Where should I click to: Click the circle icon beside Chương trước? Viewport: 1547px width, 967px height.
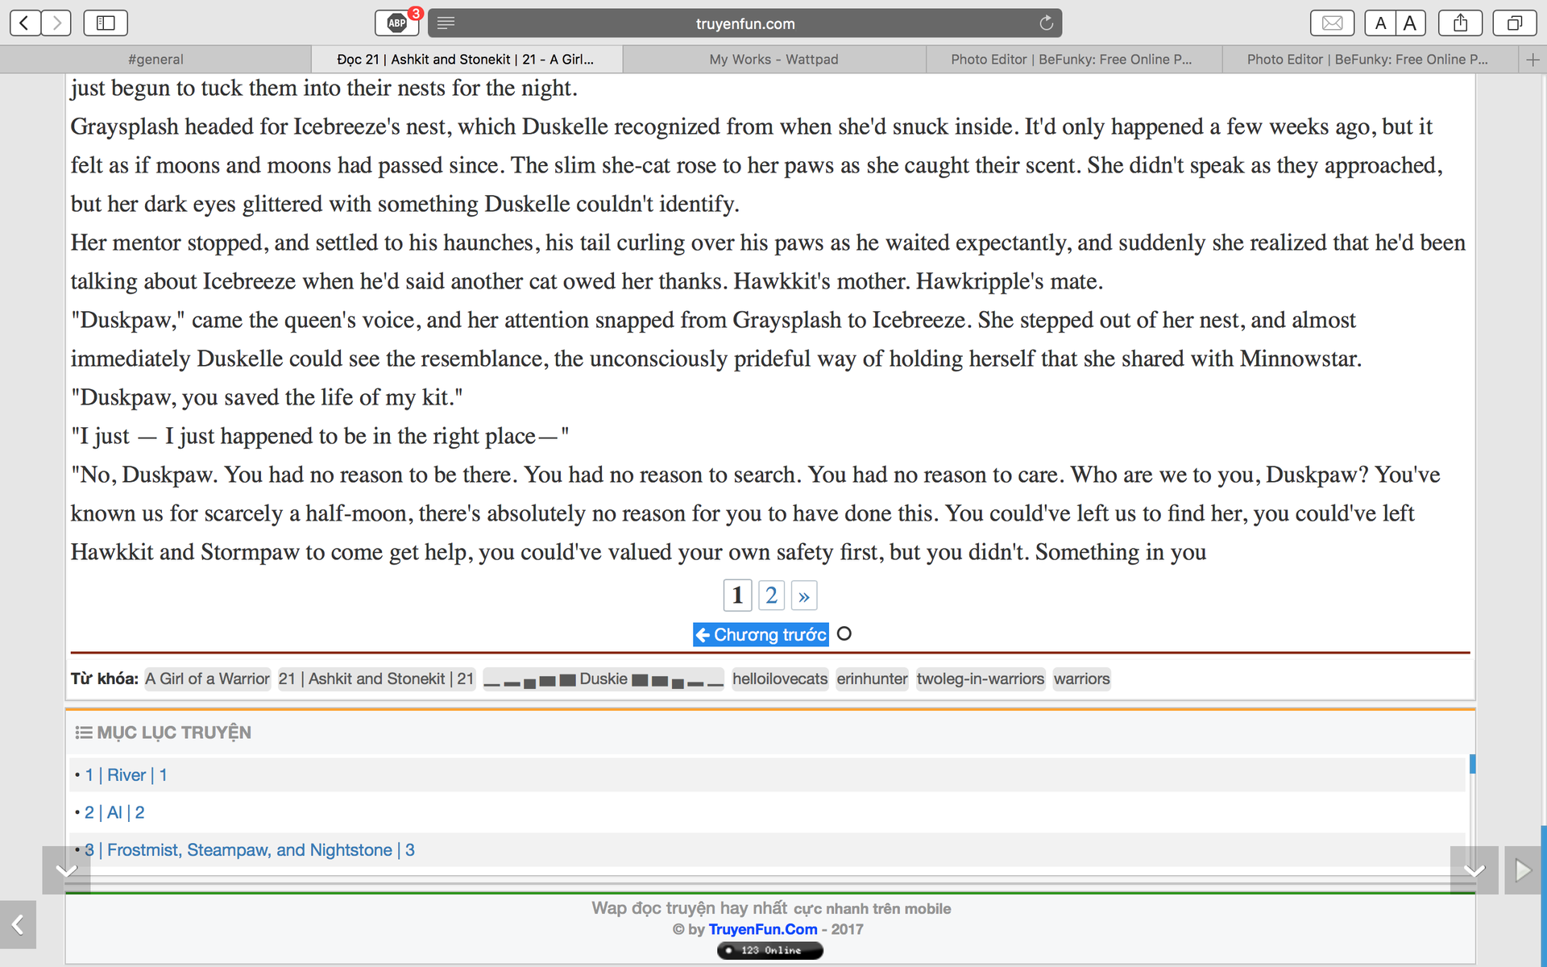(x=844, y=634)
